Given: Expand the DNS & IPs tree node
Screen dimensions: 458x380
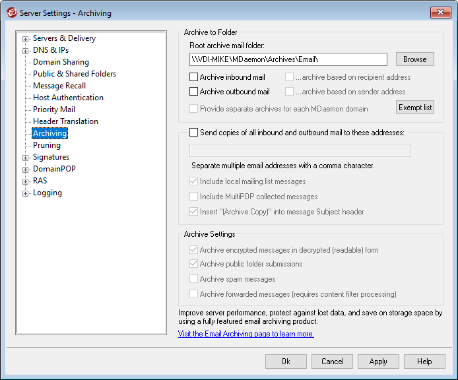Looking at the screenshot, I should click(x=26, y=51).
